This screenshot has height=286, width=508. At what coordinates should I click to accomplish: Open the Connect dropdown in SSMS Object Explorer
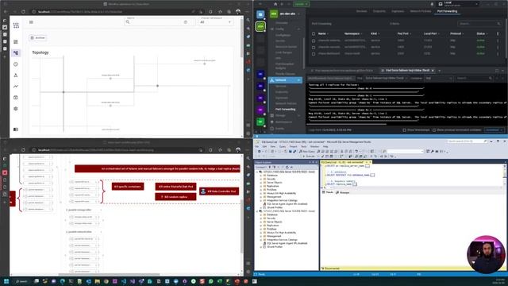point(261,168)
